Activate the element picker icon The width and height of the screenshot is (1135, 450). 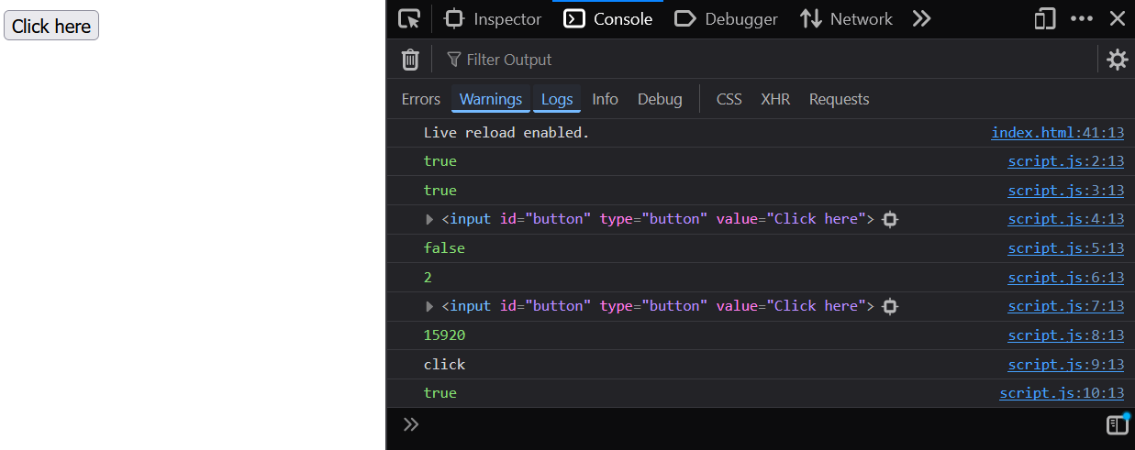click(x=409, y=18)
